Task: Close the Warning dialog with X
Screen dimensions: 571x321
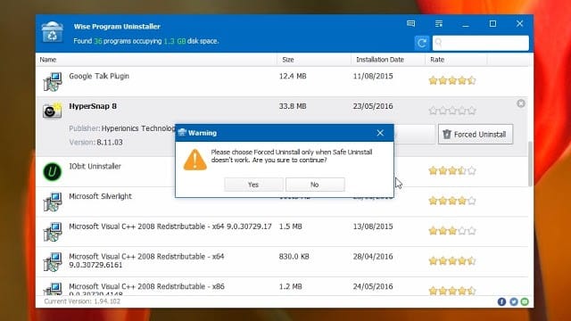Action: coord(380,133)
